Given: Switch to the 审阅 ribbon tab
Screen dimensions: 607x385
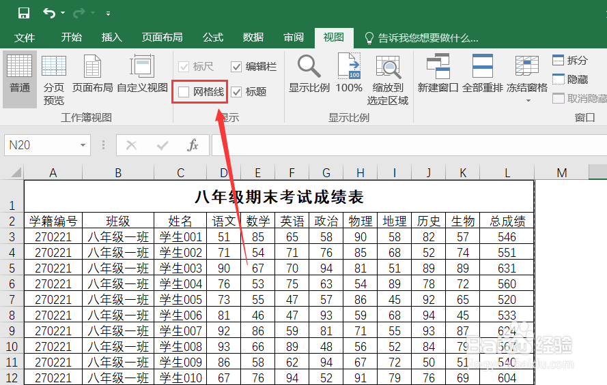Looking at the screenshot, I should (x=294, y=37).
